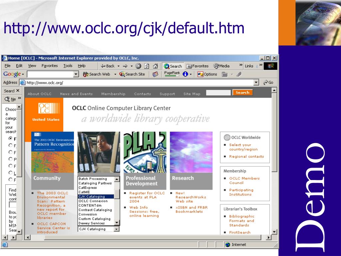
Task: Click the page icon in Address bar
Action: click(22, 83)
